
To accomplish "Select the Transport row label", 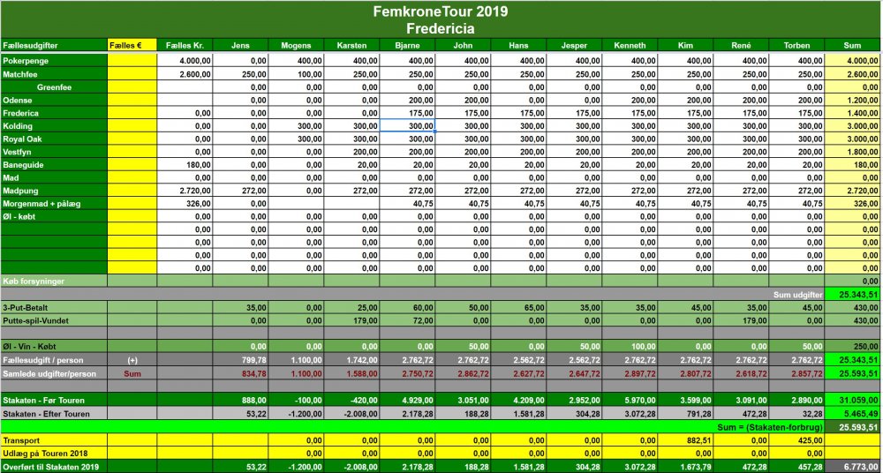I will point(54,439).
